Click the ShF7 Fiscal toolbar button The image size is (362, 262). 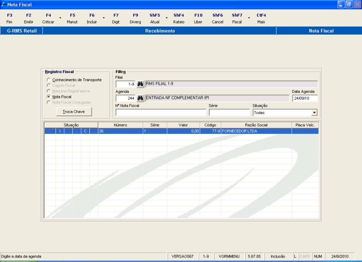pyautogui.click(x=237, y=18)
